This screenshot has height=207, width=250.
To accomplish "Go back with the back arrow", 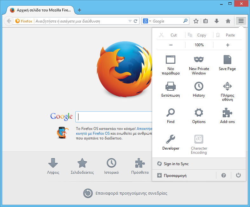I will click(x=9, y=21).
